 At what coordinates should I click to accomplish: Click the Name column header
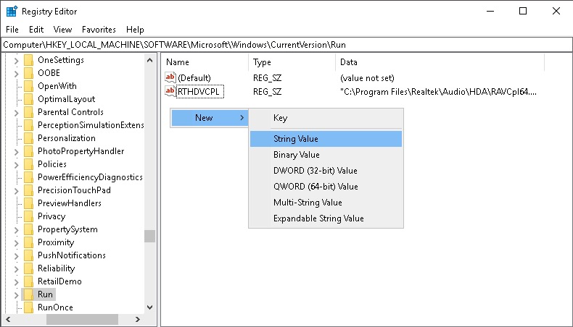(205, 62)
